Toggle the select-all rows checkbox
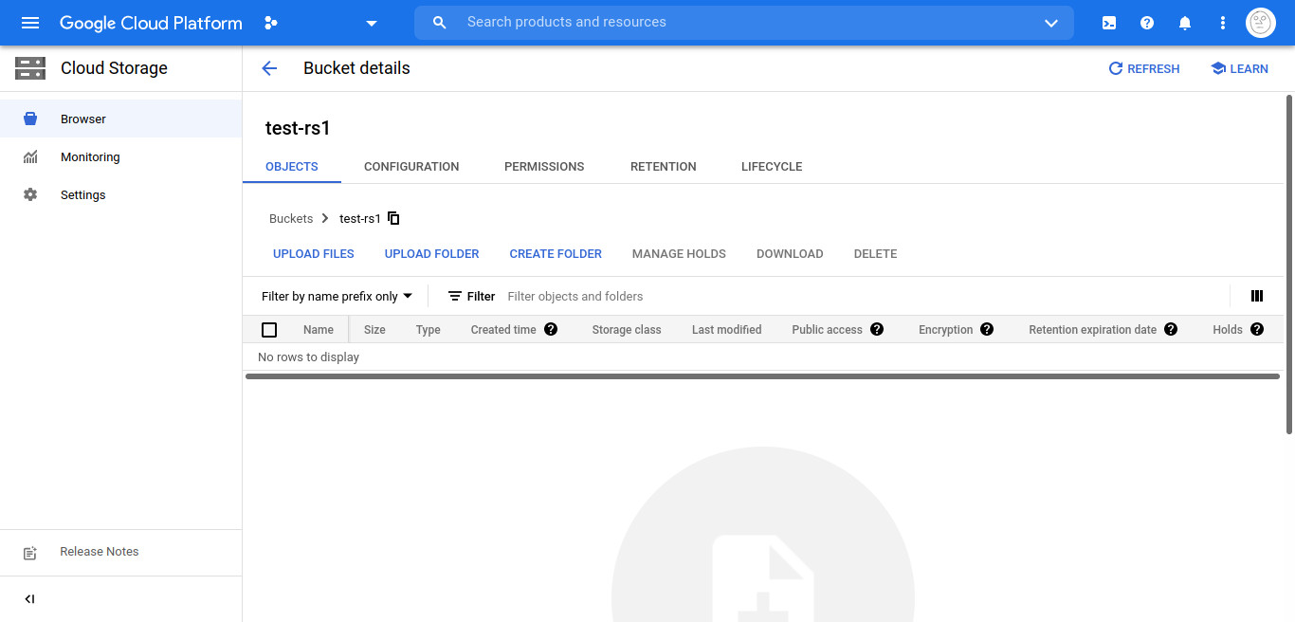The image size is (1295, 622). click(x=269, y=330)
